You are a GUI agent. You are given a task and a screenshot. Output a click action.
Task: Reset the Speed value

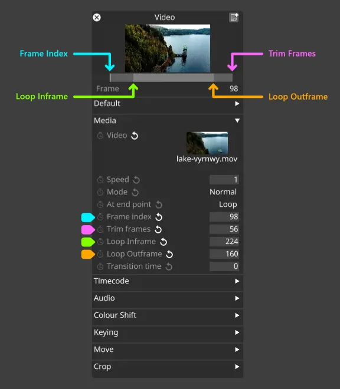[136, 180]
